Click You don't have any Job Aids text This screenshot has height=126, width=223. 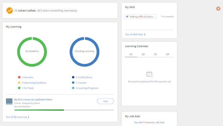149,122
